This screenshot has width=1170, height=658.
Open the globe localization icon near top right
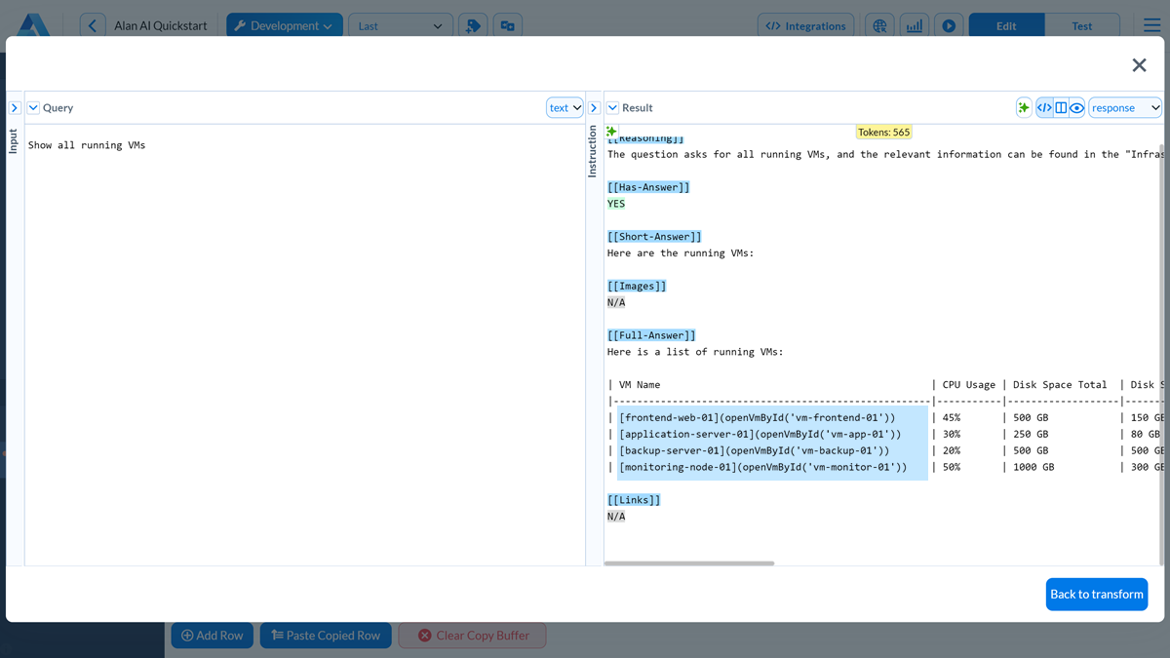tap(879, 25)
